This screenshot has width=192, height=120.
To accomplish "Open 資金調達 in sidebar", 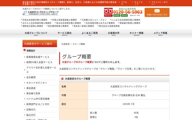I will coord(31,88).
